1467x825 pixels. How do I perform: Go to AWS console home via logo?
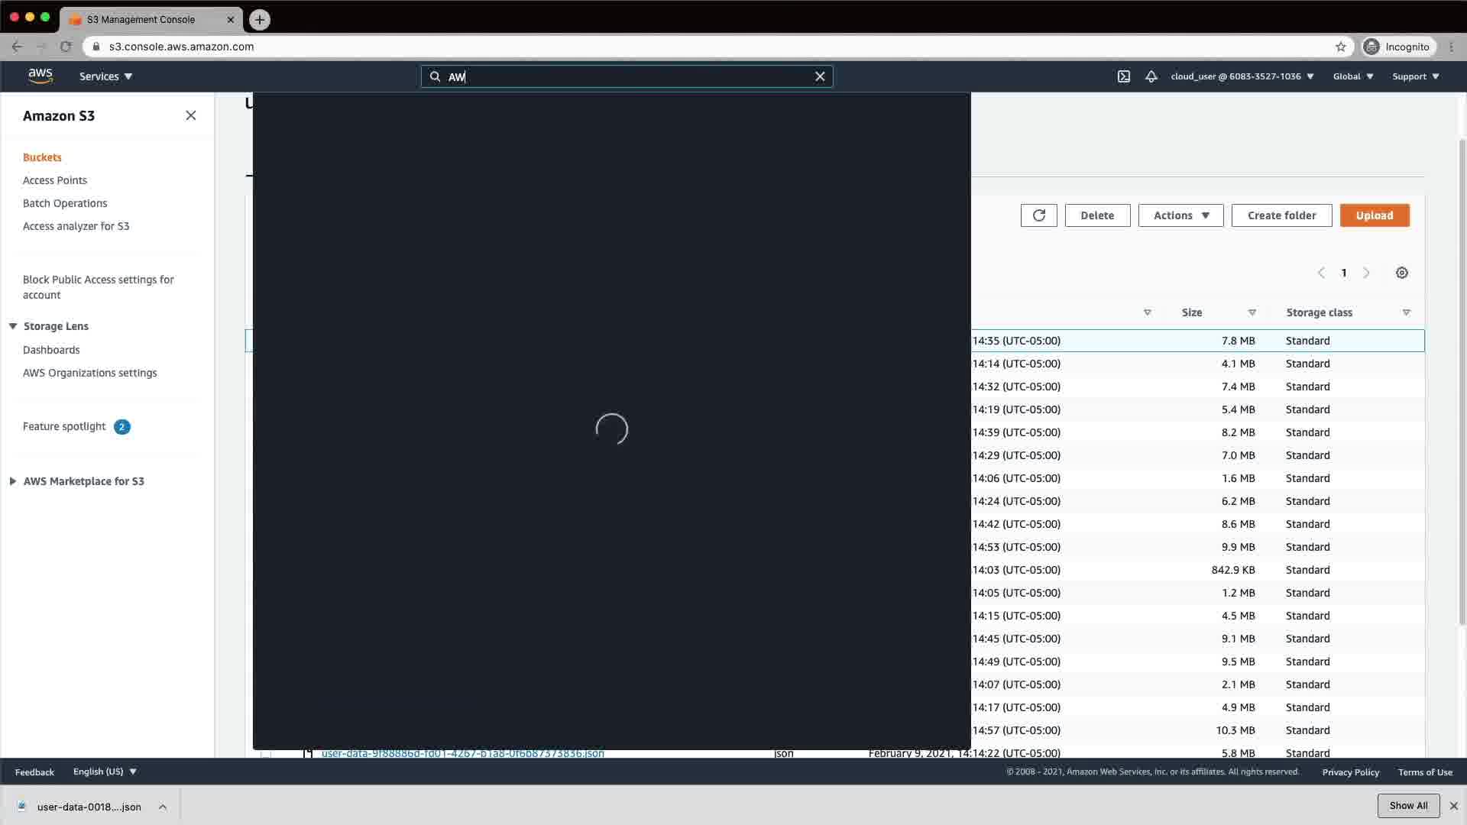(x=40, y=76)
